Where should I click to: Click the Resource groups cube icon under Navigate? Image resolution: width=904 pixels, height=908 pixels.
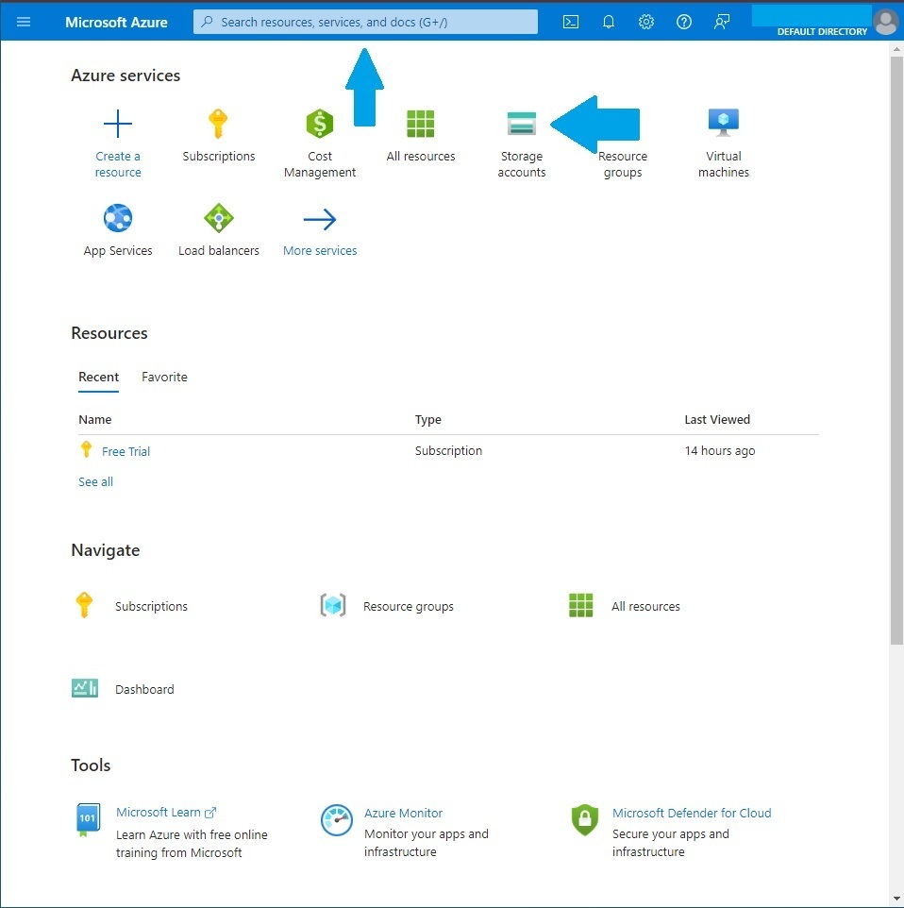pyautogui.click(x=333, y=605)
